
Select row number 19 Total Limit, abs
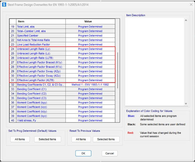pos(13,27)
